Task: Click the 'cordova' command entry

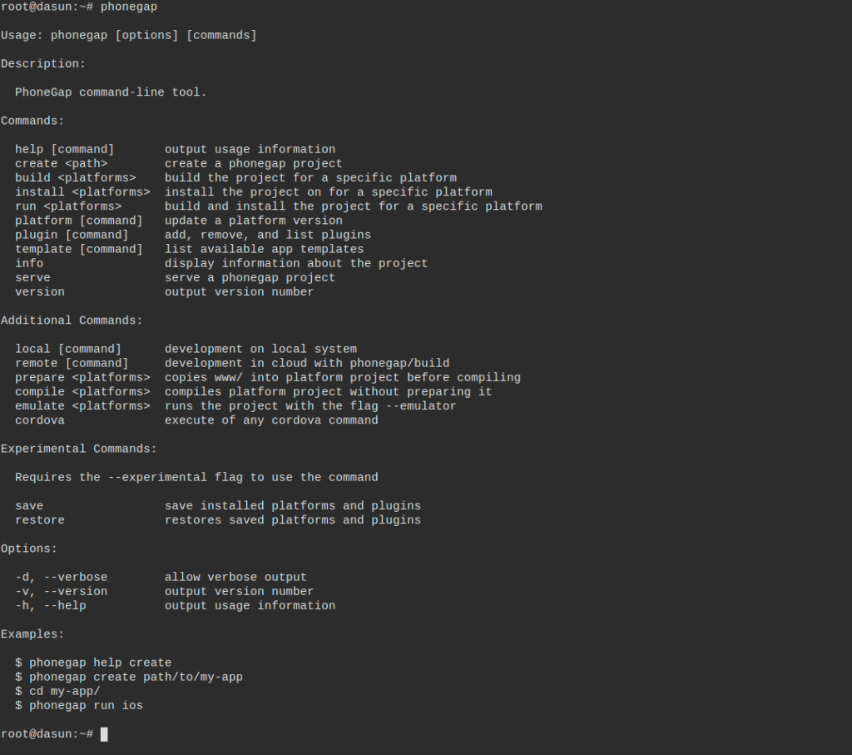Action: click(40, 420)
